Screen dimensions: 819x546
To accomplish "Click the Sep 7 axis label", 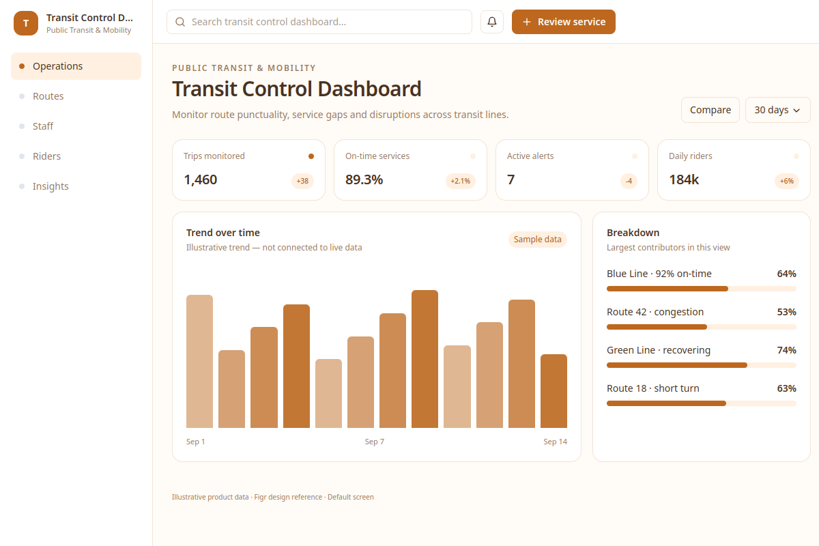I will click(x=375, y=442).
